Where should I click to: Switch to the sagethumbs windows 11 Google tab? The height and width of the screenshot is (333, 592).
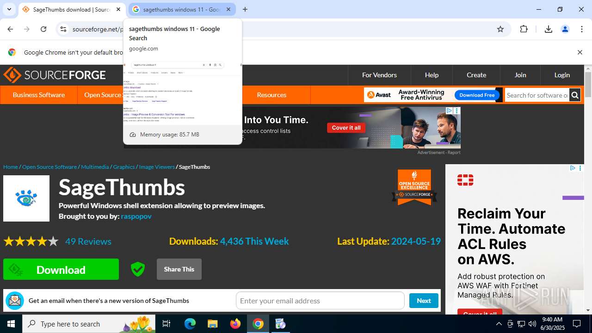pyautogui.click(x=182, y=9)
